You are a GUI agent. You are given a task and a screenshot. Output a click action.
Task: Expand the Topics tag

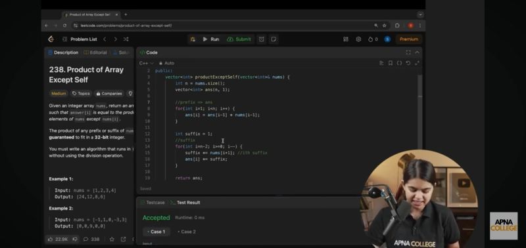click(81, 94)
